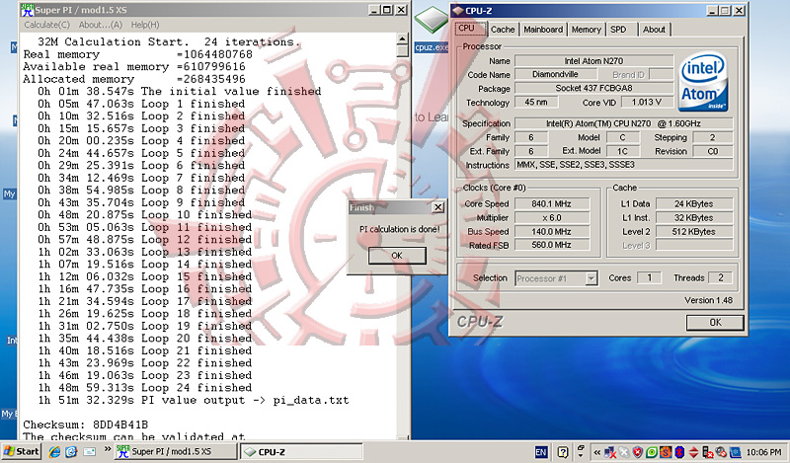Switch to the About tab in CPU-Z
The width and height of the screenshot is (790, 463).
pos(654,30)
